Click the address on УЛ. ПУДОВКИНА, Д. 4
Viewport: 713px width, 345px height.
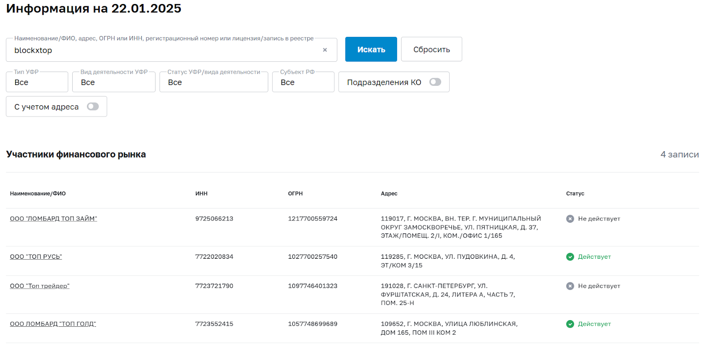point(448,261)
